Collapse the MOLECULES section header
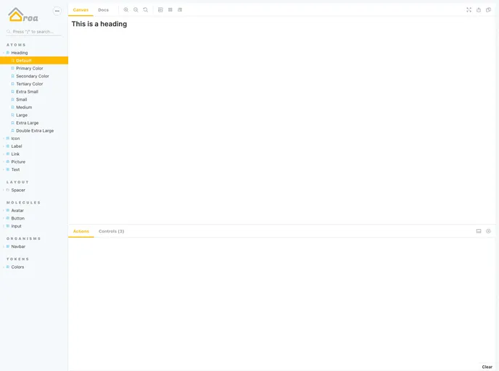Viewport: 499px width, 371px height. click(23, 202)
